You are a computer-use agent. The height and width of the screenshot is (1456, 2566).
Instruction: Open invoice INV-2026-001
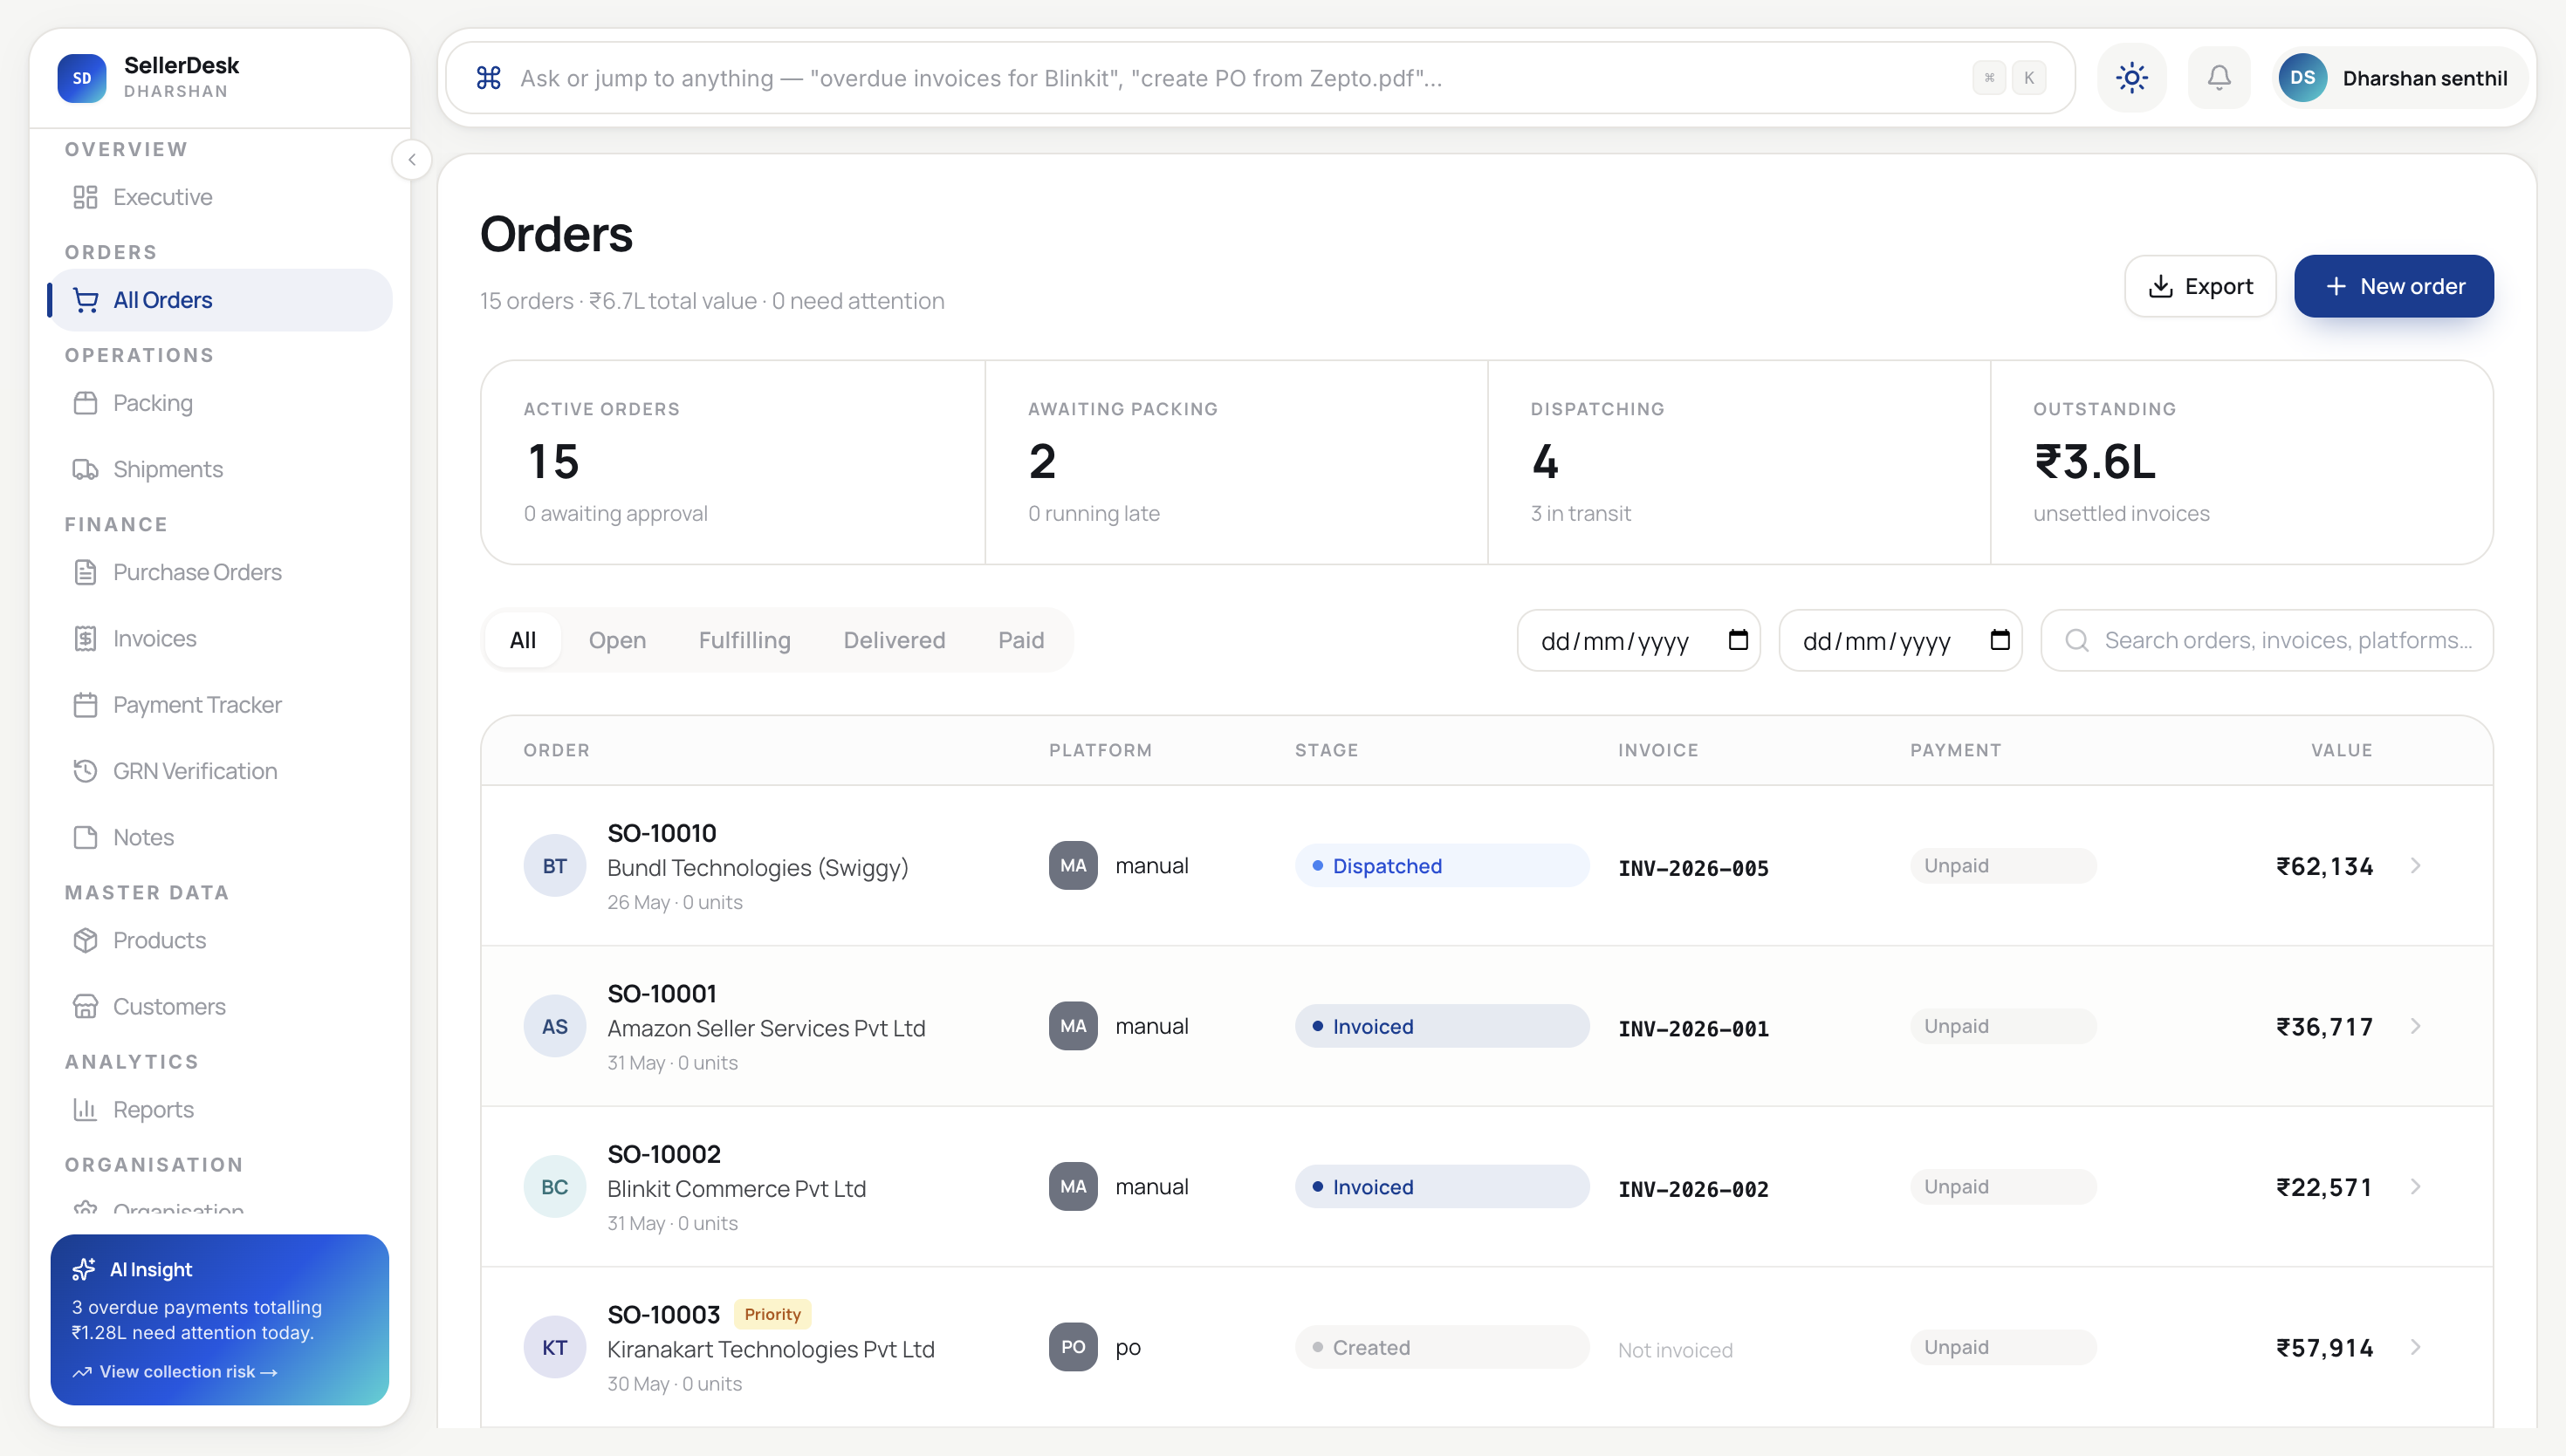pyautogui.click(x=1692, y=1028)
